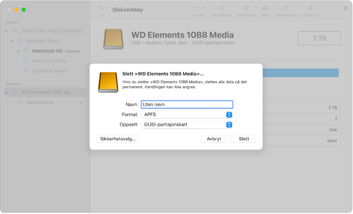Collapse WD Elements 10B8 Media tree

tap(6, 92)
